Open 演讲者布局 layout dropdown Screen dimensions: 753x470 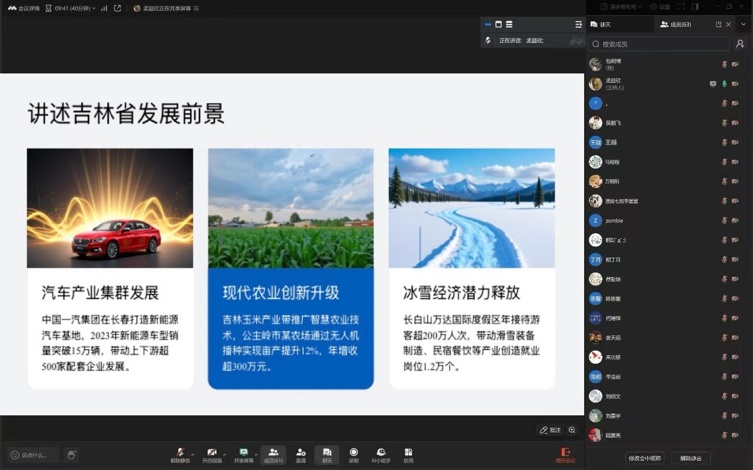[x=621, y=7]
